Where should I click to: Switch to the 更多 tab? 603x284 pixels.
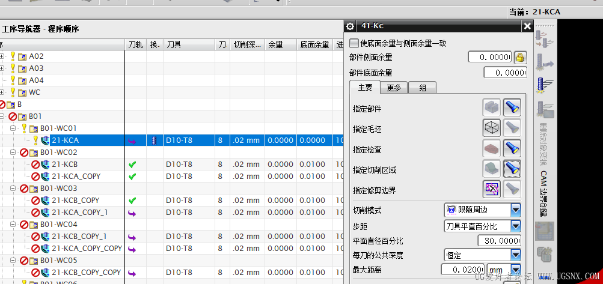coord(394,88)
